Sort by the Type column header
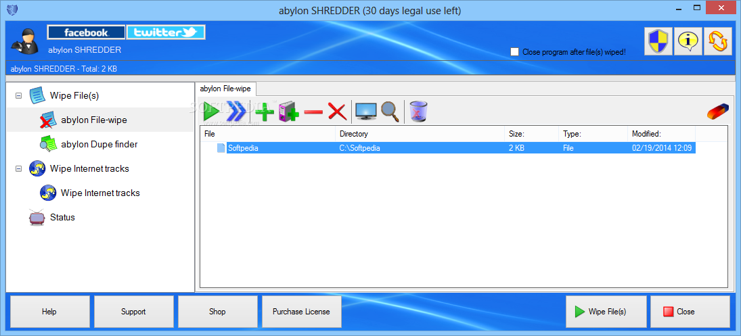 point(593,134)
